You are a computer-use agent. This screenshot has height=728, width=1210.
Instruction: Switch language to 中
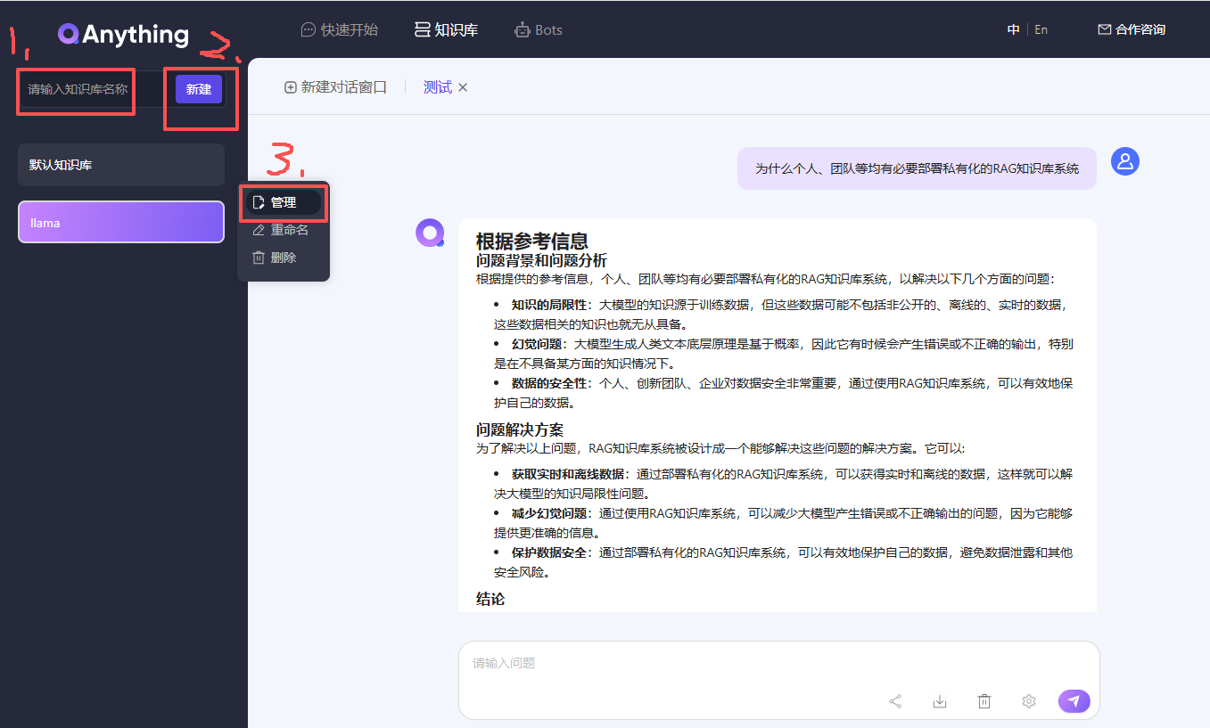point(1014,29)
